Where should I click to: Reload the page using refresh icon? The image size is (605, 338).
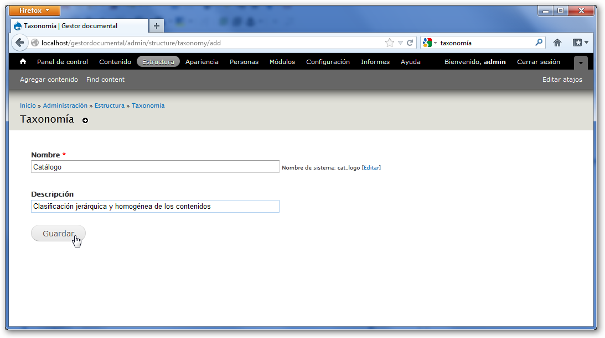410,43
